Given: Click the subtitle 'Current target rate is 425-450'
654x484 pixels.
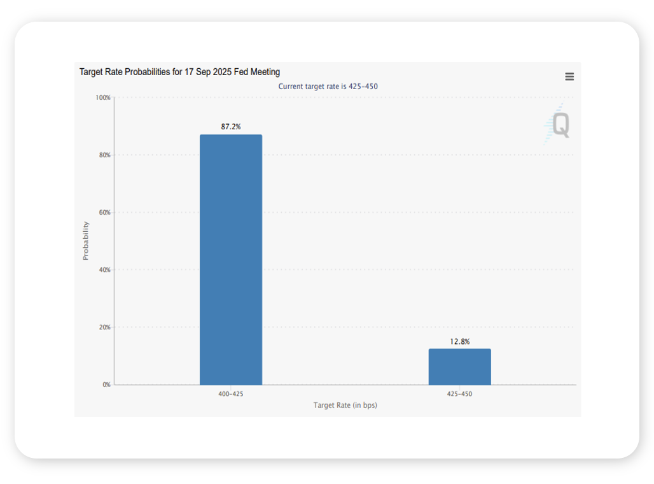Looking at the screenshot, I should click(x=328, y=87).
